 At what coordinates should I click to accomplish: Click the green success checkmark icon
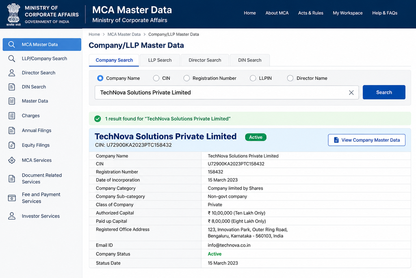(97, 119)
